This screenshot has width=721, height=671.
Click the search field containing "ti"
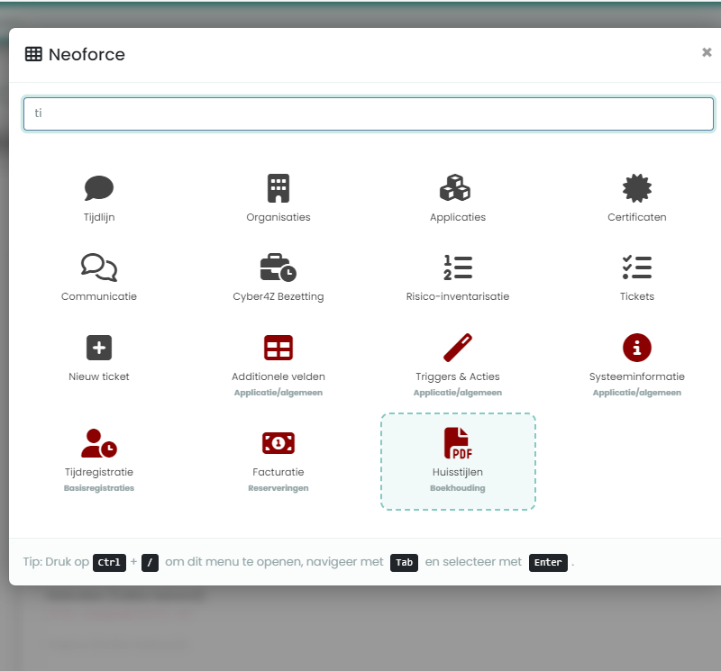368,113
